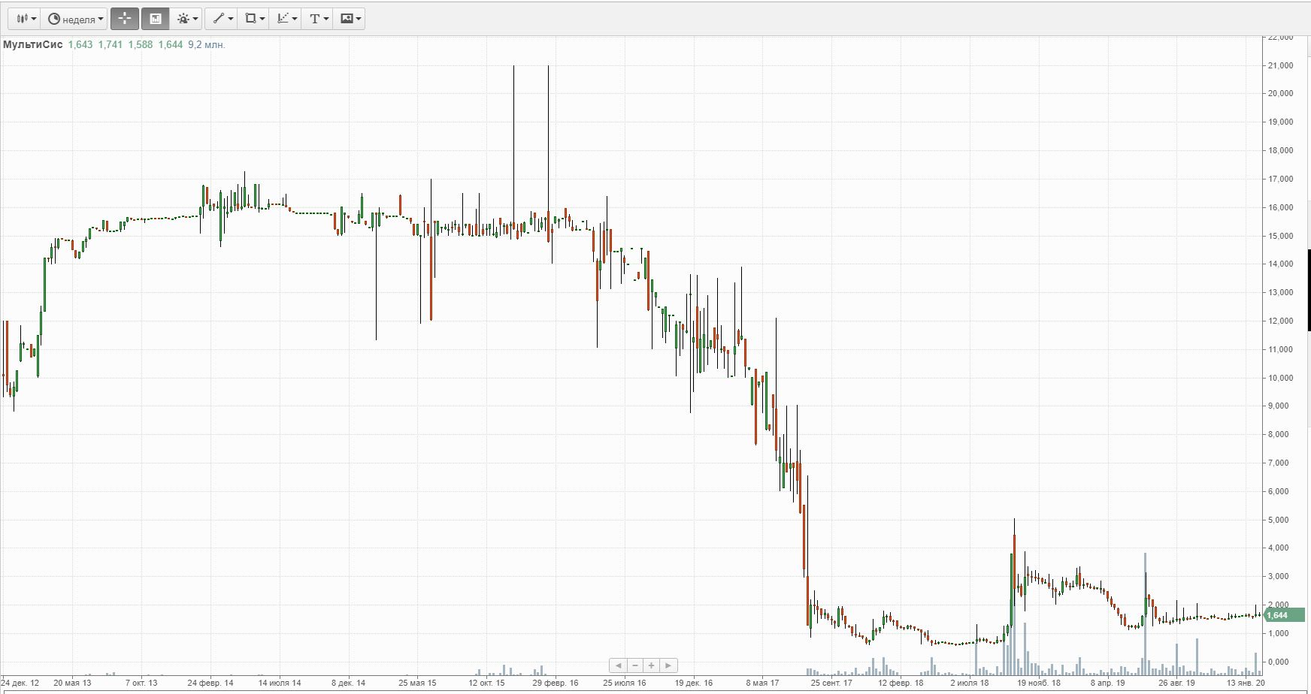Open the alerts and events menu
Viewport: 1311px width, 694px height.
pyautogui.click(x=187, y=19)
